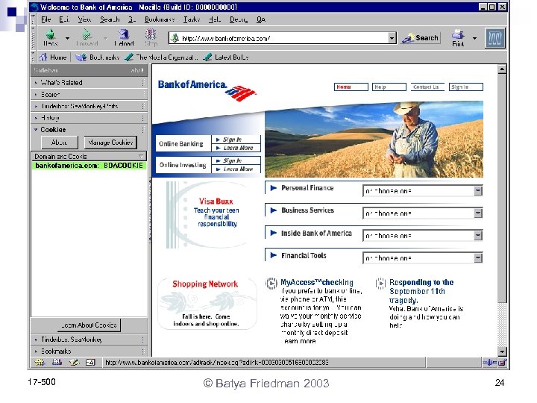
Task: Open the Back button history dropdown arrow
Action: point(67,38)
